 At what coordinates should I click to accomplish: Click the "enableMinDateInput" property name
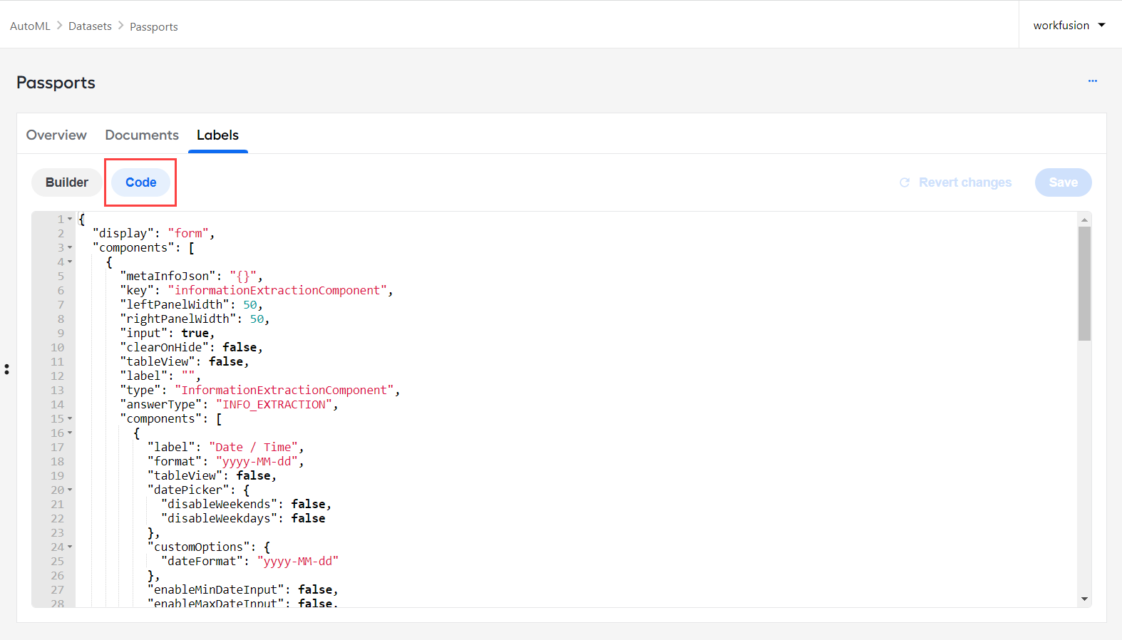pos(215,589)
